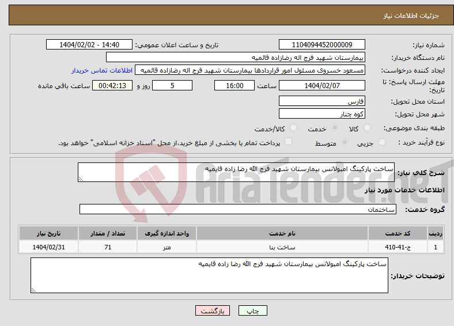Toggle the اسناد خزانه اسلامی payment checkbox
Viewport: 454px width, 326px height.
[288, 141]
